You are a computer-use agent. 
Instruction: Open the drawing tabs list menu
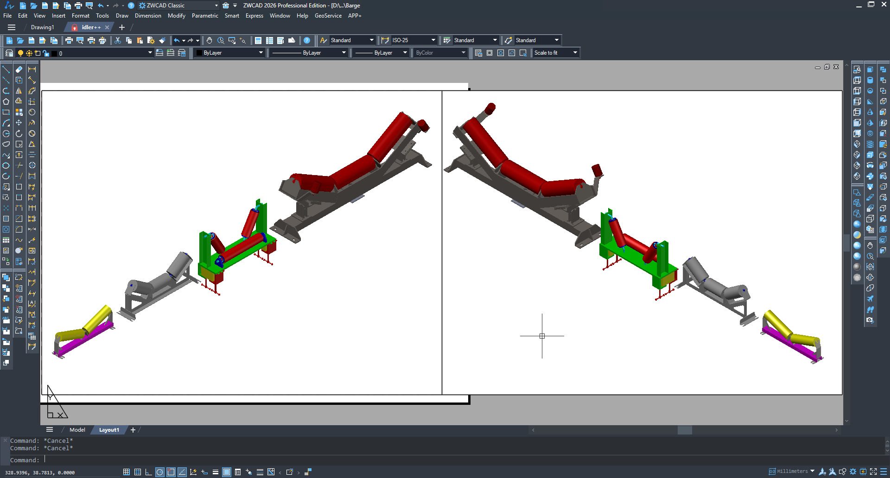[12, 27]
